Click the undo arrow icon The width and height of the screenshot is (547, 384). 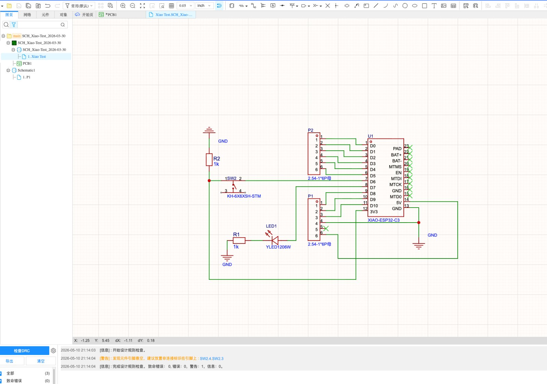[x=48, y=6]
